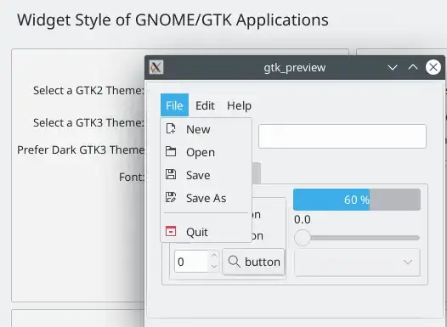Click the slider track right end

click(416, 238)
